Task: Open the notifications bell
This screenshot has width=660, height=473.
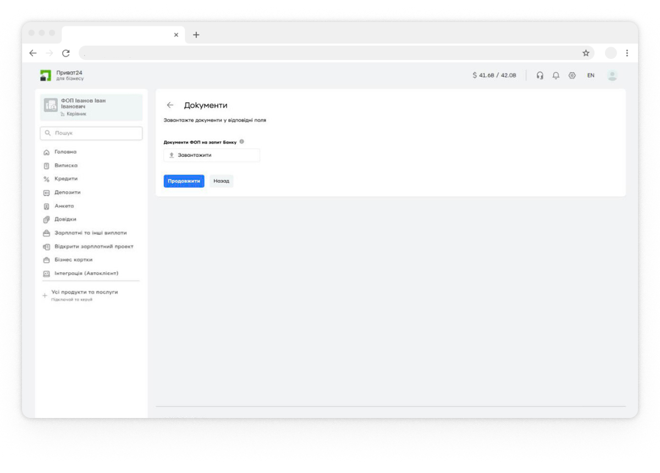Action: pyautogui.click(x=556, y=75)
